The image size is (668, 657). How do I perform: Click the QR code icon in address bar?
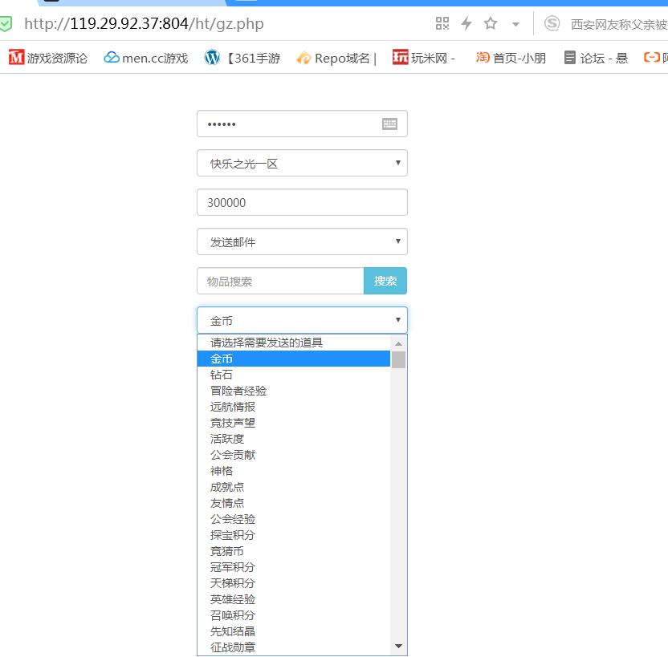click(x=442, y=23)
